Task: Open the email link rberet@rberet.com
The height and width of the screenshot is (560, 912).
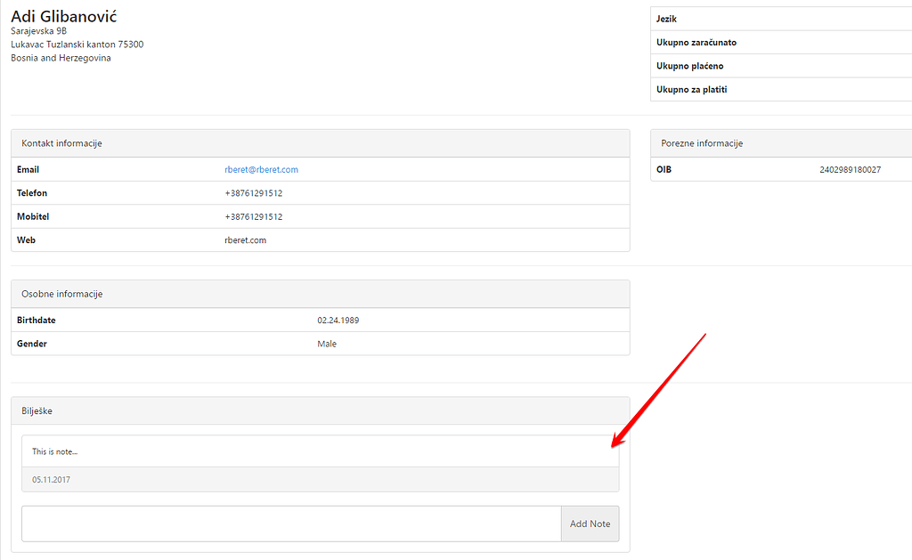Action: (x=261, y=169)
